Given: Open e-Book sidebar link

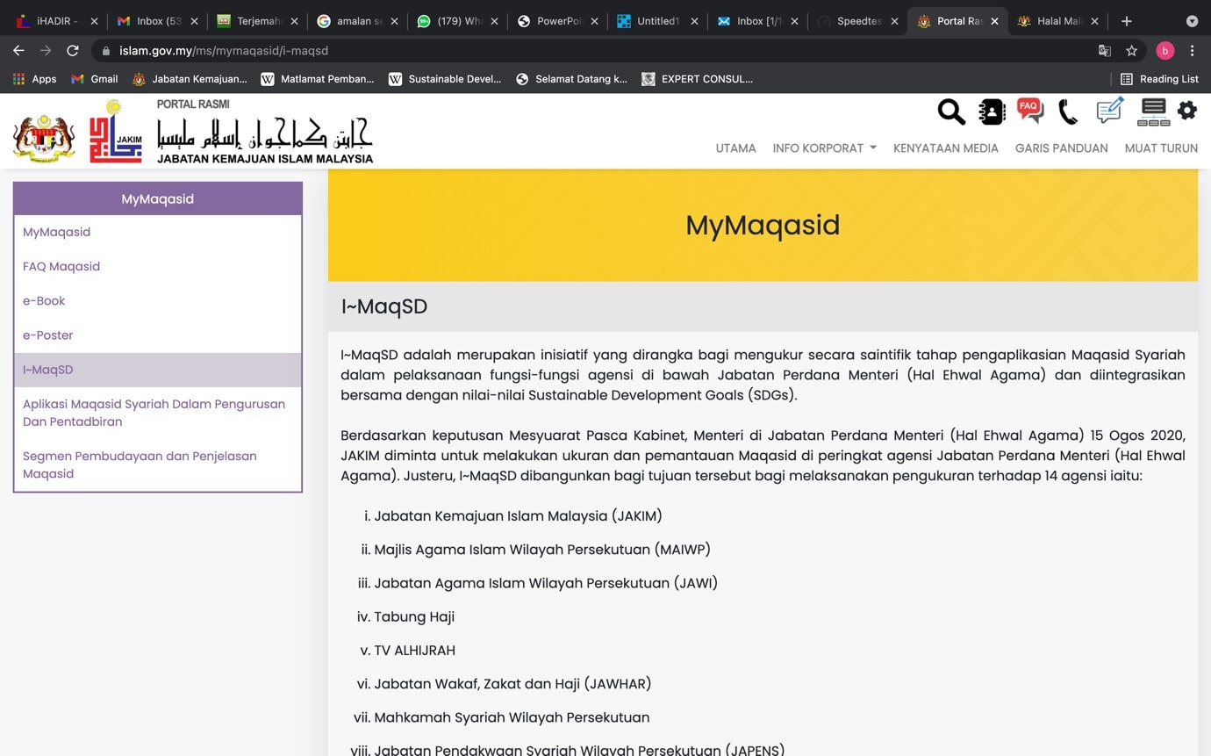Looking at the screenshot, I should 44,300.
